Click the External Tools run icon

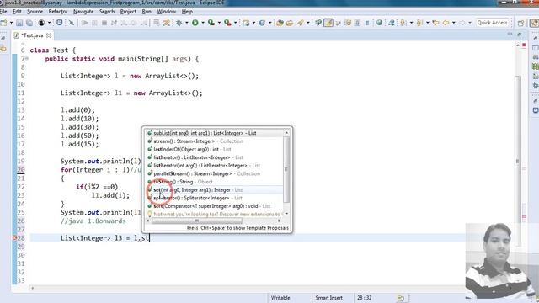coord(227,23)
